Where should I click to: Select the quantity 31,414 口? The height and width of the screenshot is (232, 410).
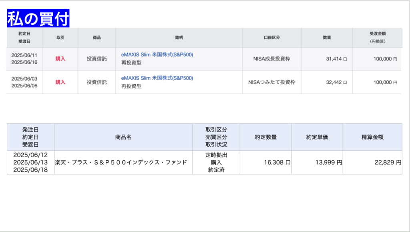(x=336, y=59)
